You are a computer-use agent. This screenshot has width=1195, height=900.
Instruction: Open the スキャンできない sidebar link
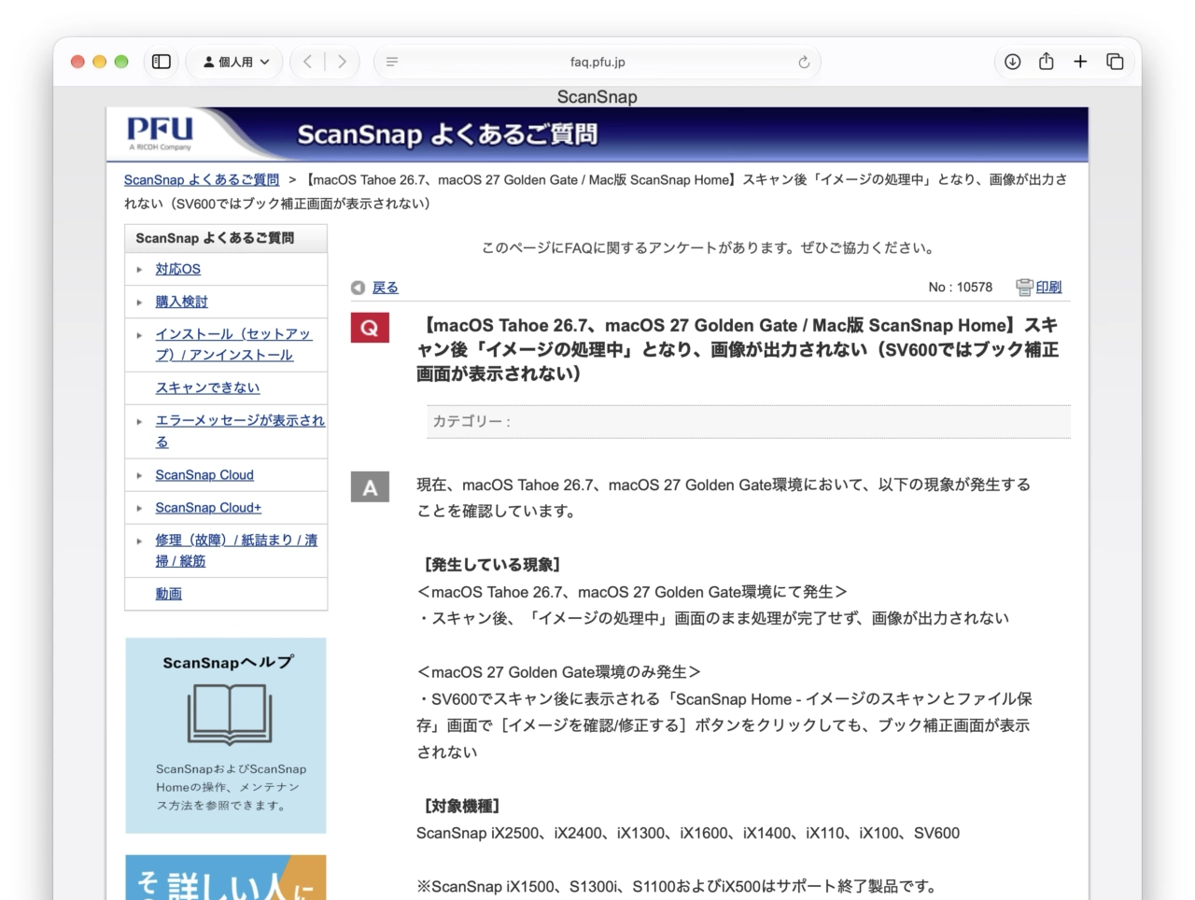207,387
